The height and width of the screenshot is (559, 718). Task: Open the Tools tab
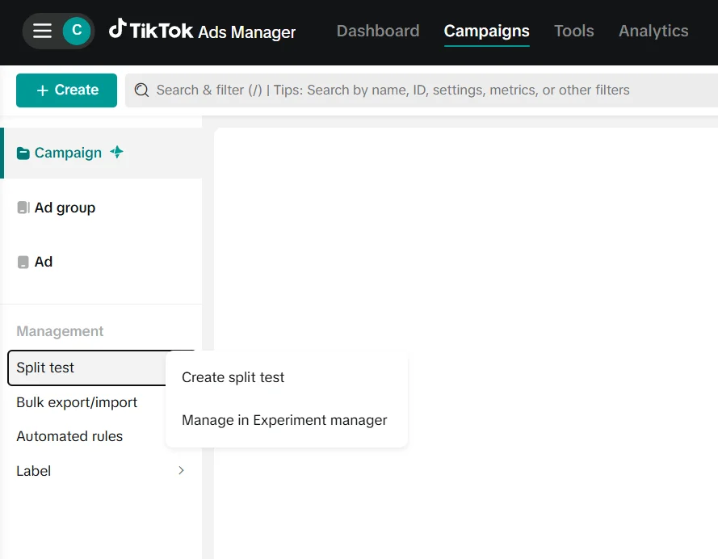[573, 32]
